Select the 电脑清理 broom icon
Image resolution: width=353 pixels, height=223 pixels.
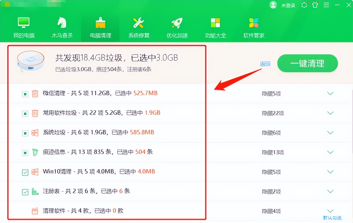[100, 23]
